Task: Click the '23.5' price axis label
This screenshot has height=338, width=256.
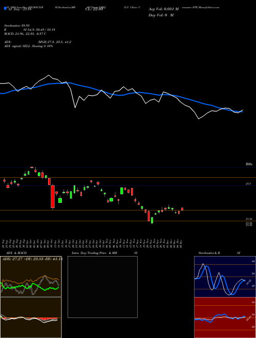Action: click(x=248, y=184)
